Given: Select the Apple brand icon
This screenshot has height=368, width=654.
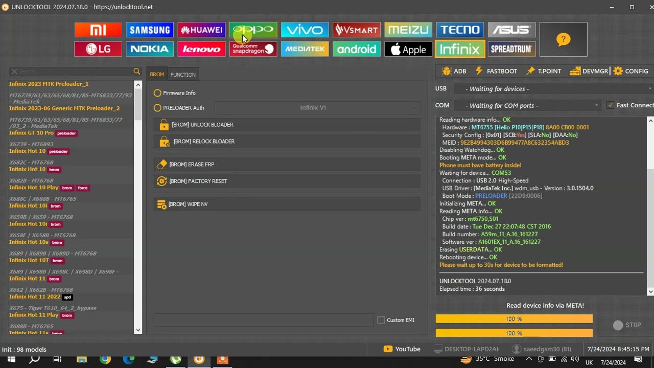Looking at the screenshot, I should point(408,49).
